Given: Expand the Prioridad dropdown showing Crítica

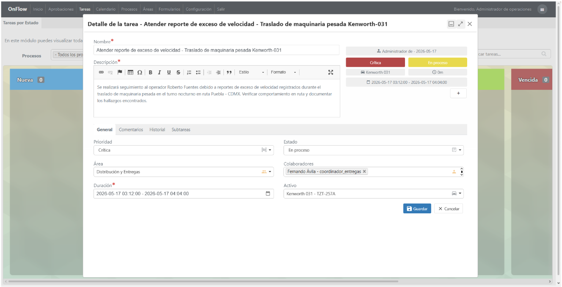Looking at the screenshot, I should [184, 150].
